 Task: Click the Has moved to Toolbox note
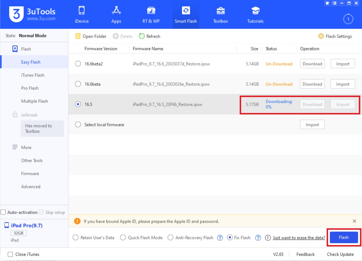coord(42,128)
